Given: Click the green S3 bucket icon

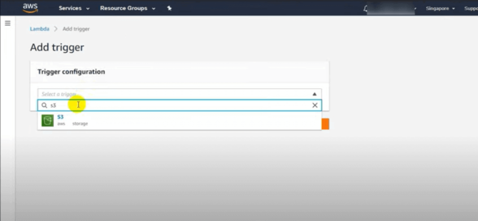Looking at the screenshot, I should [48, 121].
